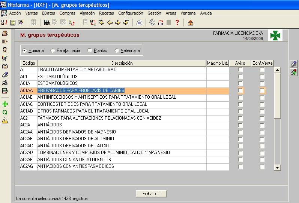Viewport: 299px width, 203px height.
Task: Click the capsule with green plus icon on right edge
Action: [x=294, y=72]
